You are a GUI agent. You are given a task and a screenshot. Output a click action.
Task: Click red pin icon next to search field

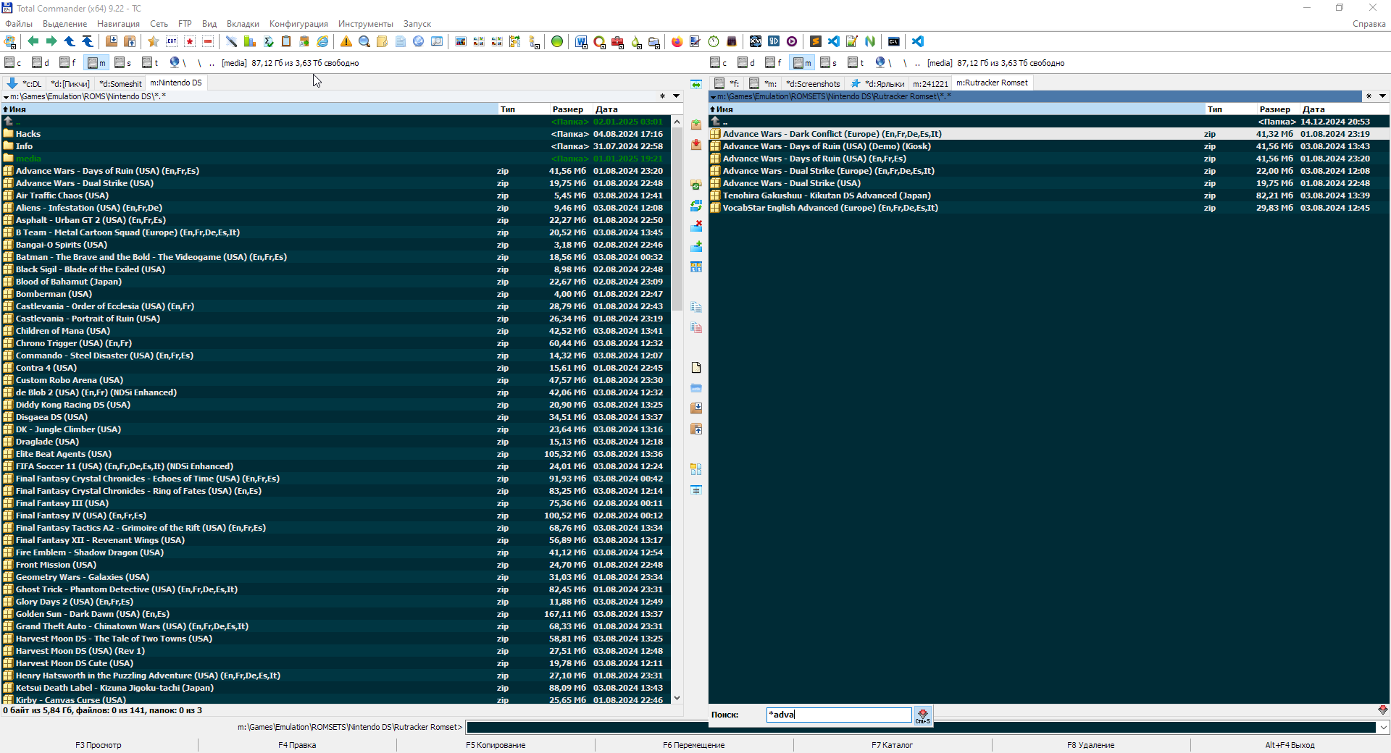(923, 715)
